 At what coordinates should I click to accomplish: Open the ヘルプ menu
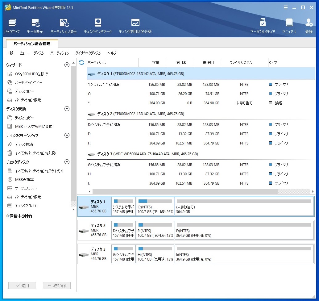pyautogui.click(x=112, y=53)
